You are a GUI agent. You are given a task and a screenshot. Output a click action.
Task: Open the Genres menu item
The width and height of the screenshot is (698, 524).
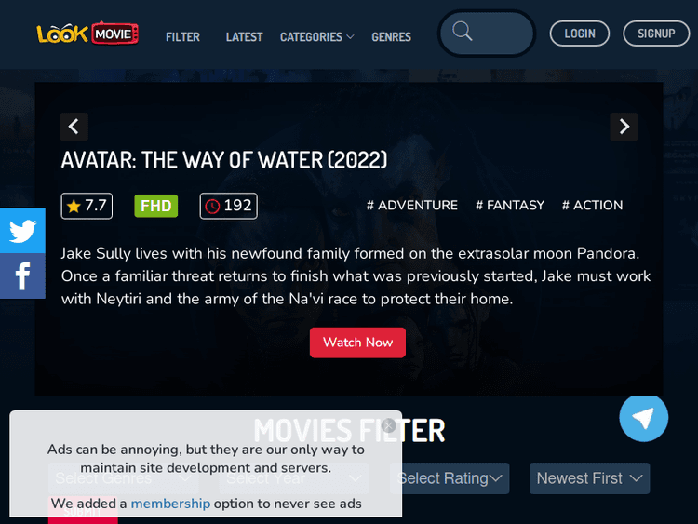(391, 37)
